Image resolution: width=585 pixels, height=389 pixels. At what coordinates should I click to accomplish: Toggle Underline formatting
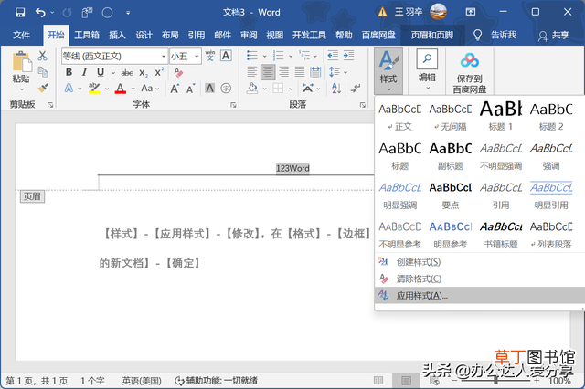click(100, 72)
